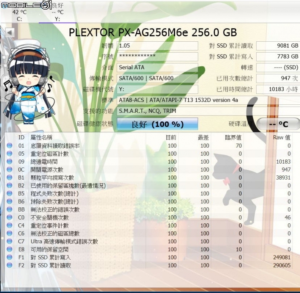Image resolution: width=300 pixels, height=293 pixels.
Task: Click raw value 46 in row C0
Action: point(287,217)
